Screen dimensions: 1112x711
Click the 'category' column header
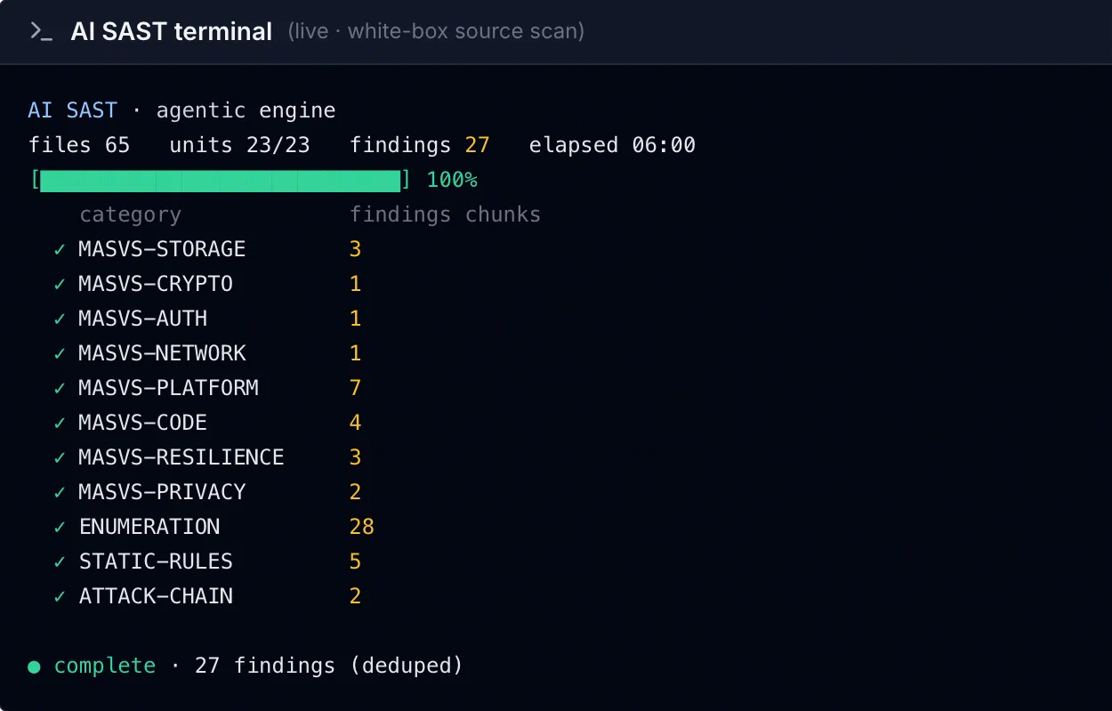coord(130,214)
